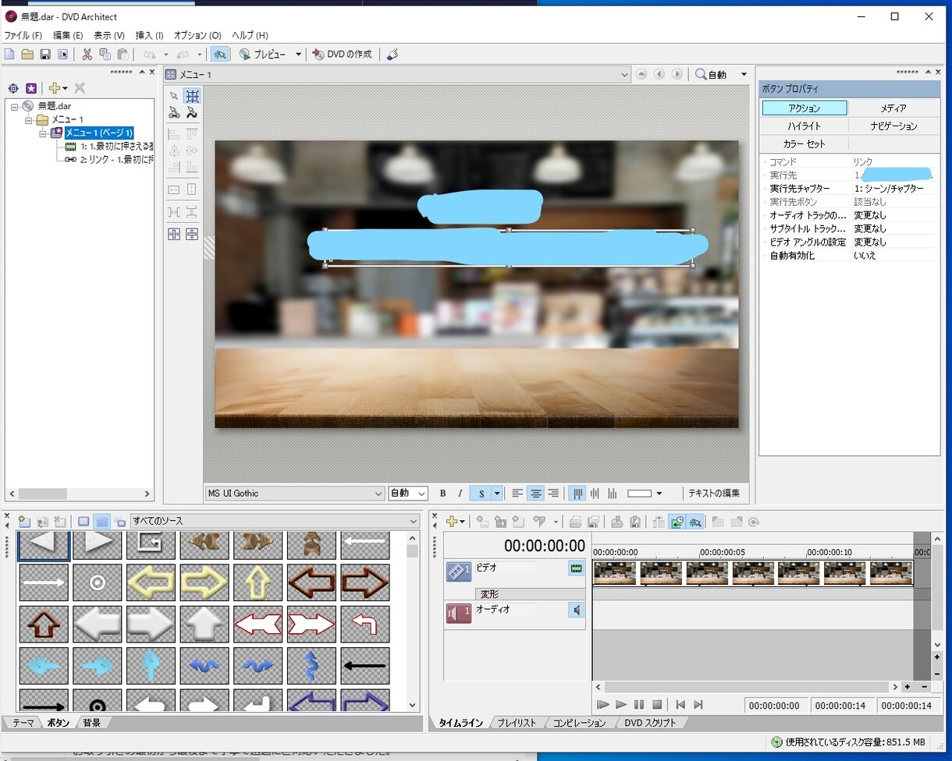Open the 編集 (E) menu
This screenshot has width=952, height=761.
point(68,36)
